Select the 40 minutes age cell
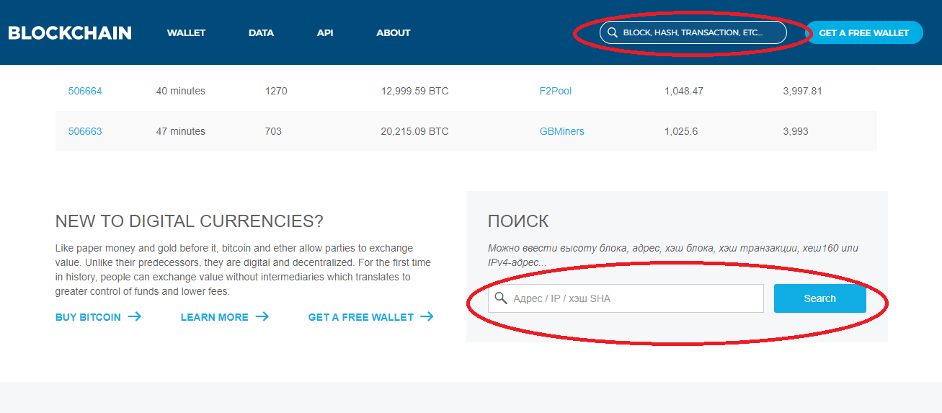Image resolution: width=942 pixels, height=413 pixels. (181, 91)
